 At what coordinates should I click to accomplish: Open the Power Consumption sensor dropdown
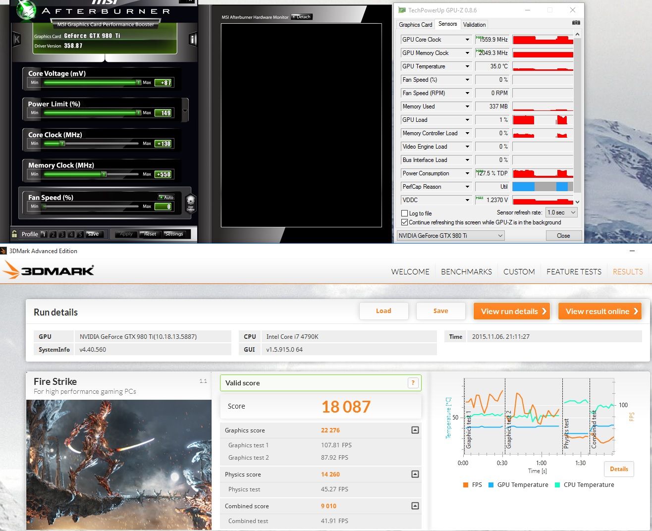[467, 173]
